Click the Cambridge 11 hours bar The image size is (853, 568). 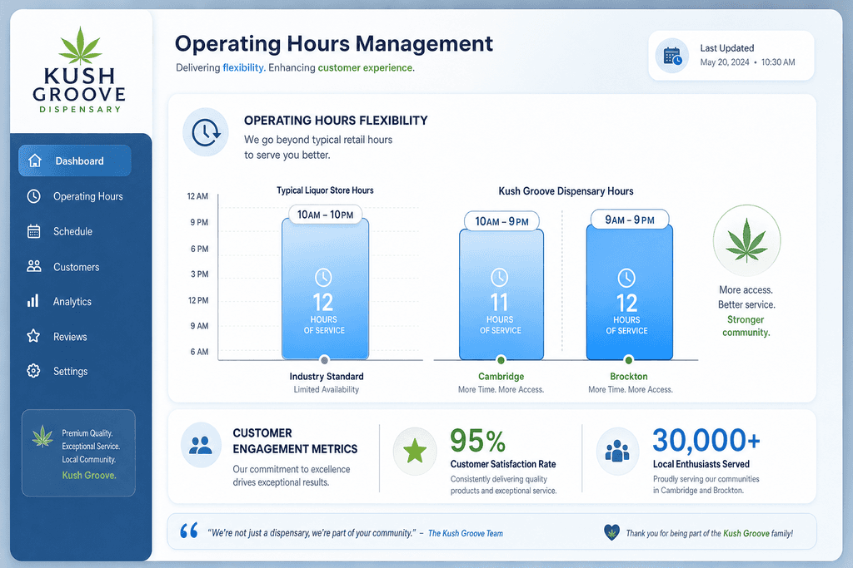[x=501, y=294]
